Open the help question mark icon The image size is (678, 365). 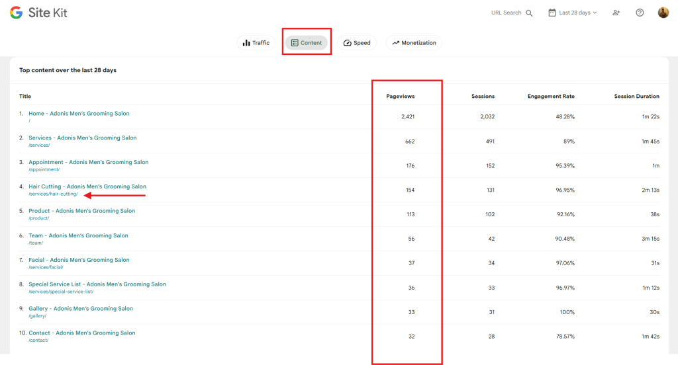pos(640,13)
